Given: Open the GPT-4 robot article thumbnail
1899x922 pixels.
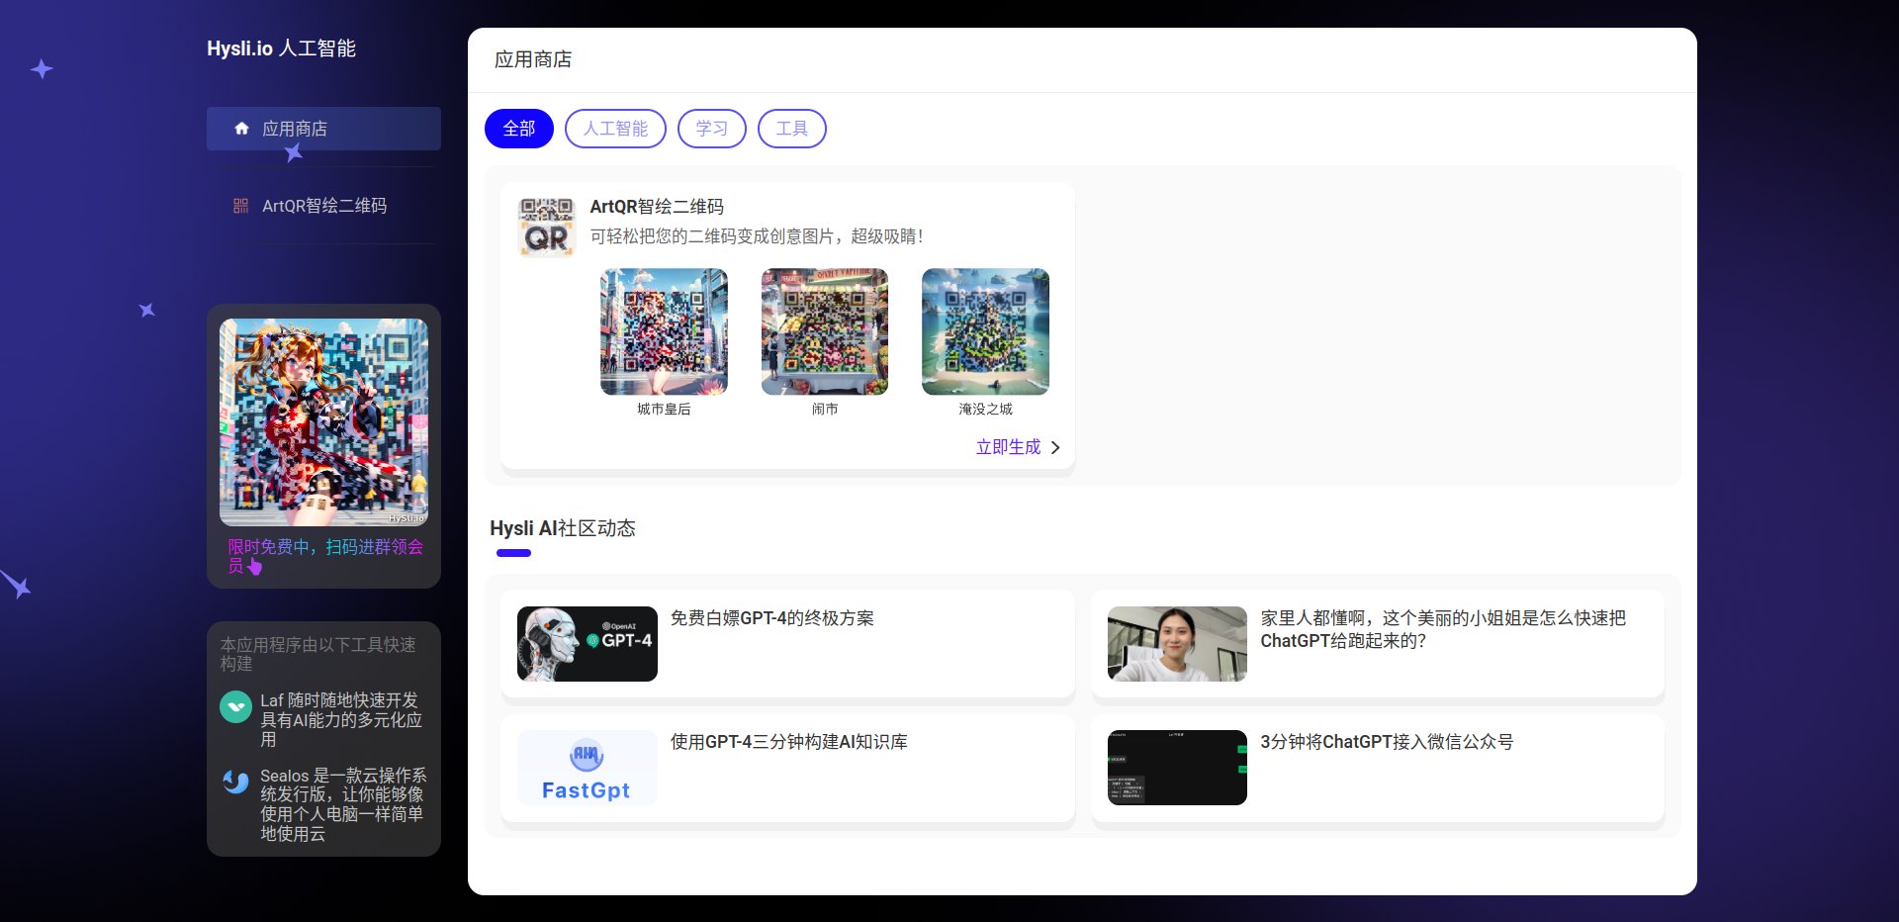Looking at the screenshot, I should [x=588, y=644].
